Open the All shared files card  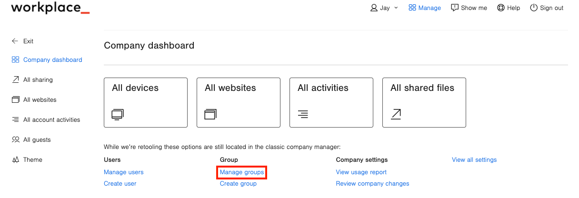tap(424, 103)
